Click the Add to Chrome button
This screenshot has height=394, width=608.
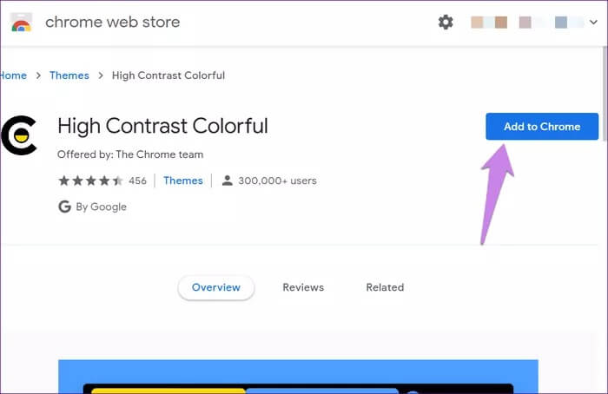[x=542, y=127]
